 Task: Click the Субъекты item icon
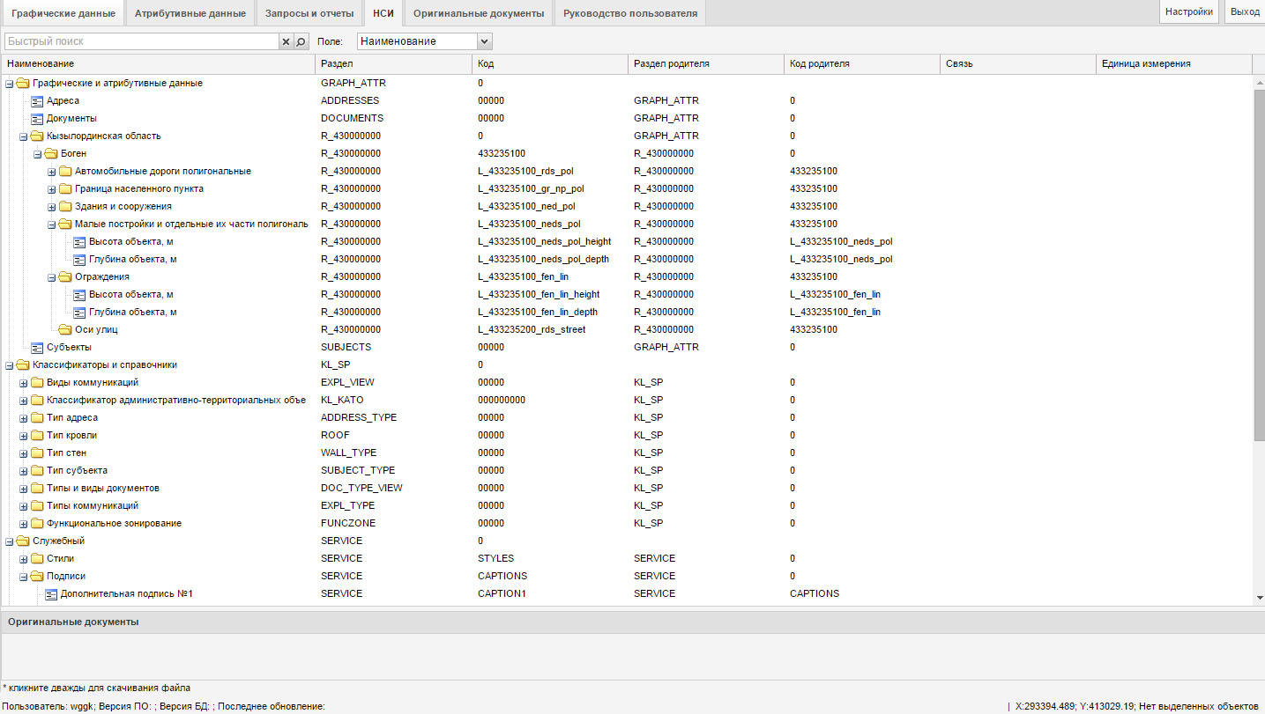(37, 348)
